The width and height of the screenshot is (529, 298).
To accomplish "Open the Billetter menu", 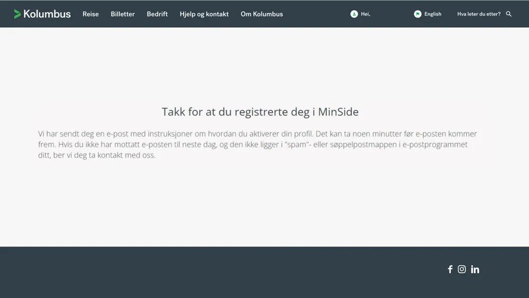I will [123, 14].
